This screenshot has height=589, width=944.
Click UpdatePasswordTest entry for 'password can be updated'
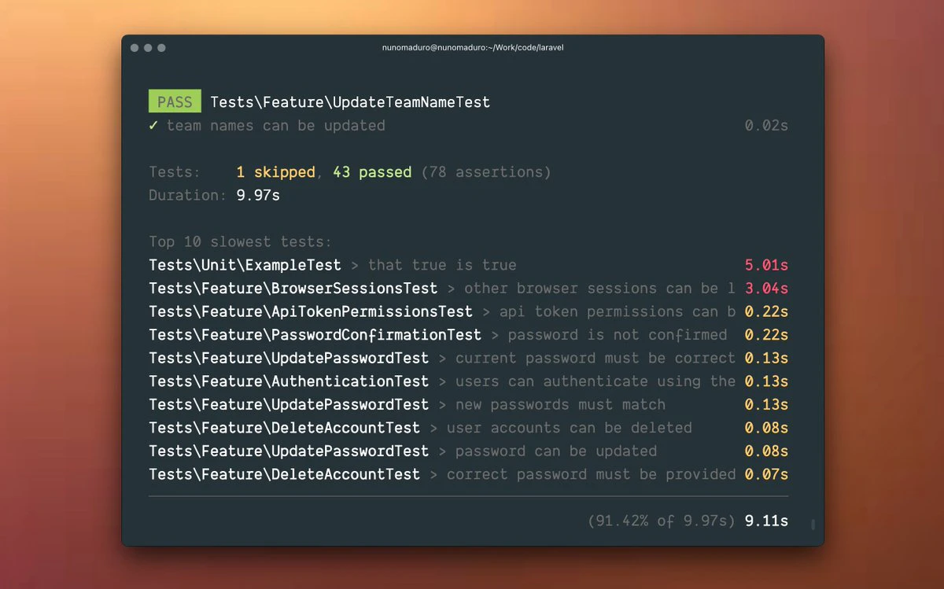289,451
